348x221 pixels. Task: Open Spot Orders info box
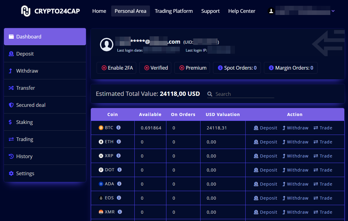coord(237,68)
